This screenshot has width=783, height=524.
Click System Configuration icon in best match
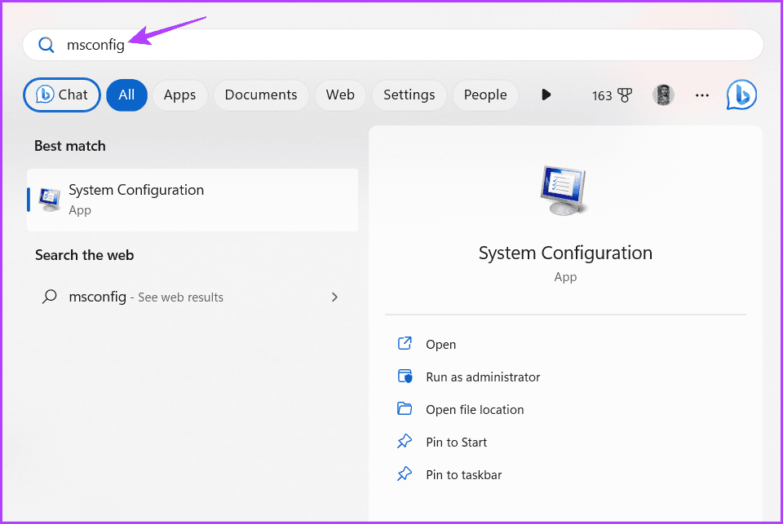pyautogui.click(x=50, y=200)
